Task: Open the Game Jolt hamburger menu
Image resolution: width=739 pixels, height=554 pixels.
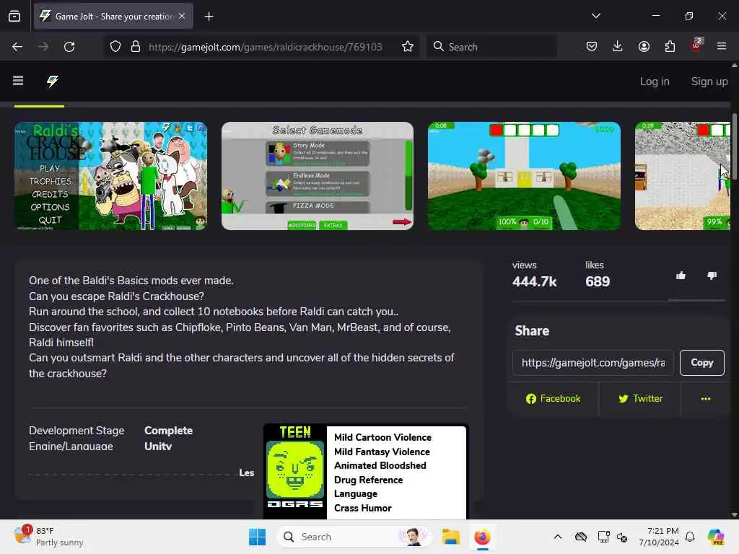Action: [x=18, y=81]
